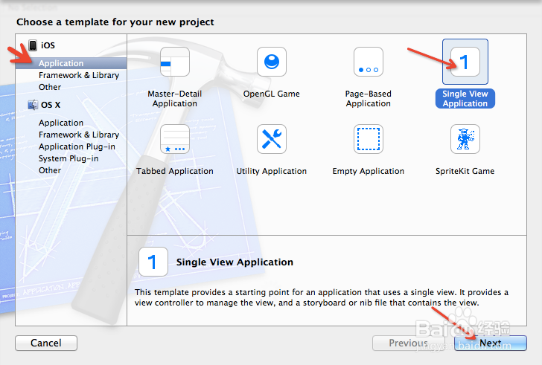Image resolution: width=542 pixels, height=365 pixels.
Task: Select Other under the iOS section
Action: (50, 88)
